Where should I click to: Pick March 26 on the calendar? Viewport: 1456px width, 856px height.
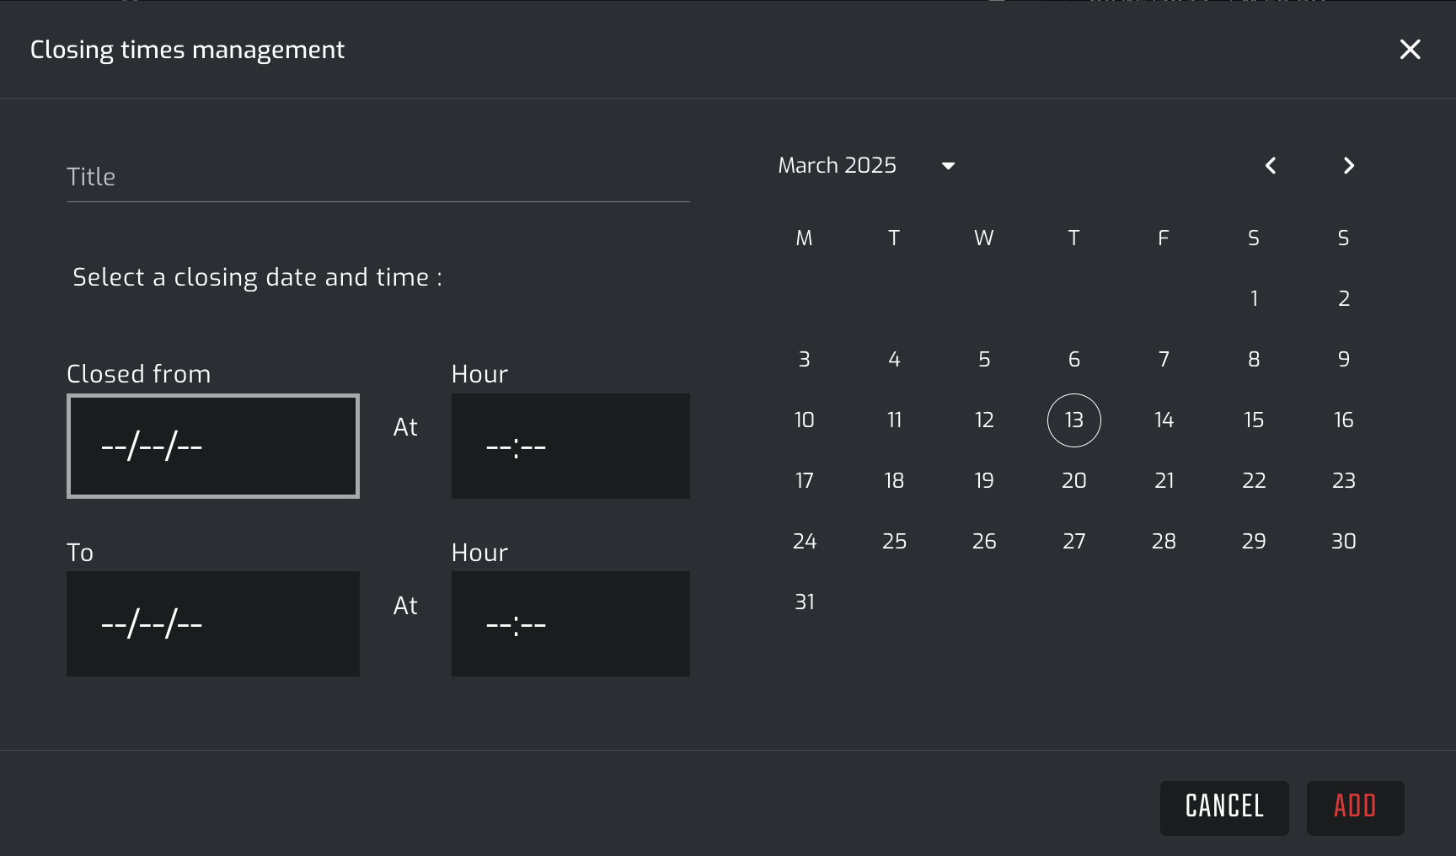(984, 542)
